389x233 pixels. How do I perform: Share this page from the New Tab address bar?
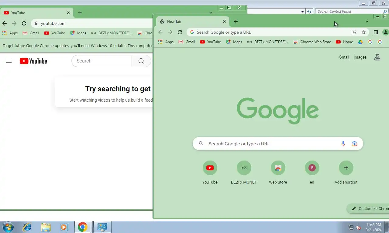coord(354,32)
